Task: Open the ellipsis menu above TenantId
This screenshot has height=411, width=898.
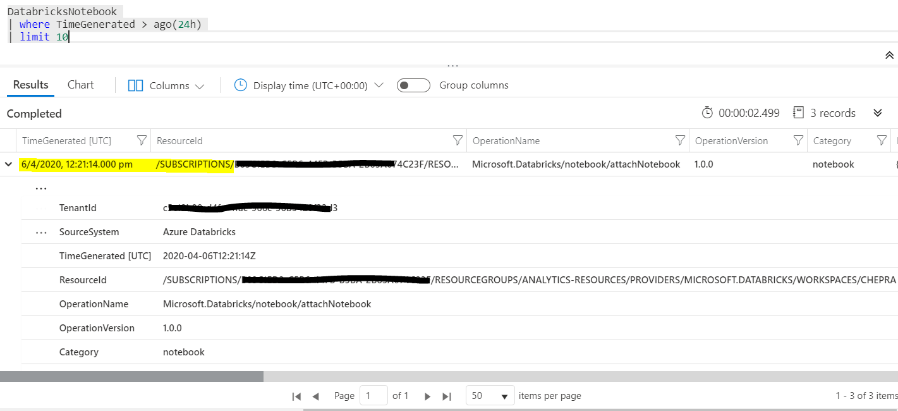Action: (x=41, y=188)
